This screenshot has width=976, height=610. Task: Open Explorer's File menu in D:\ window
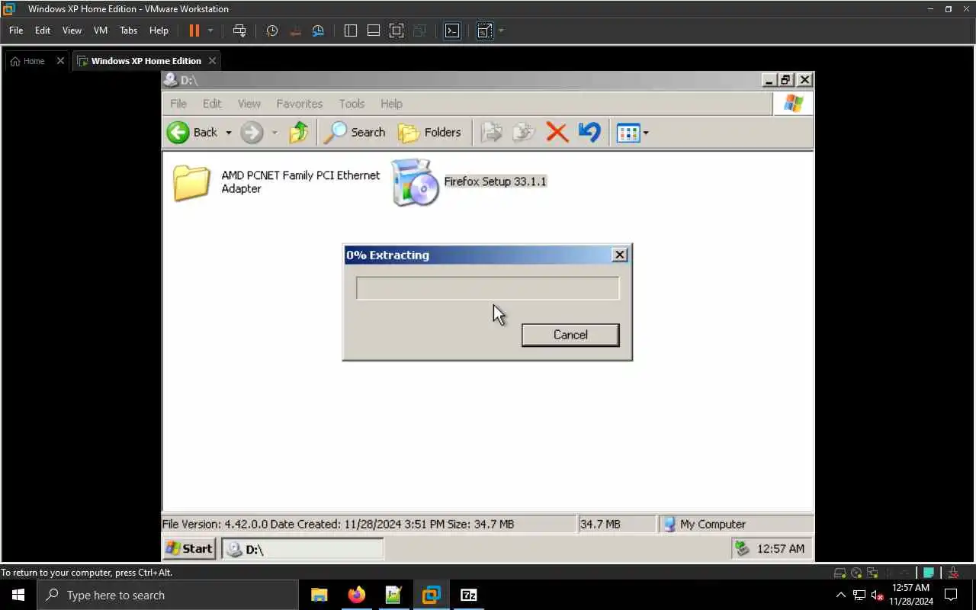coord(178,104)
